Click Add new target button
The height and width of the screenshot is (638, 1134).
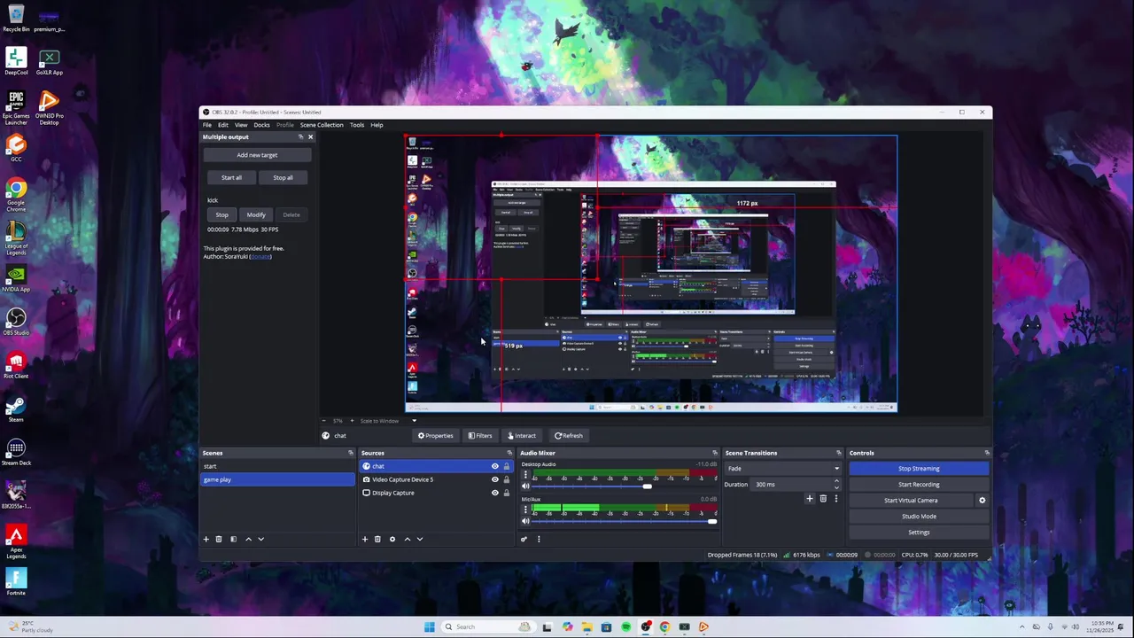[x=257, y=155]
